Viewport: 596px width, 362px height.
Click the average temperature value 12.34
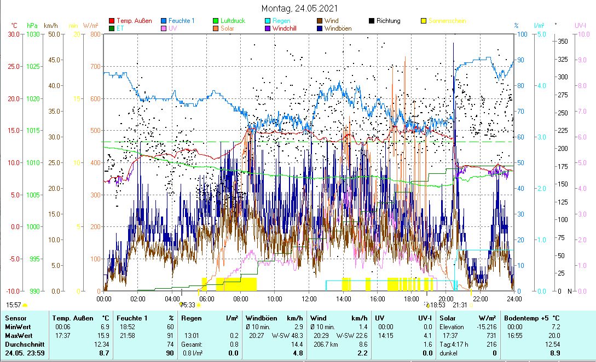(x=102, y=345)
